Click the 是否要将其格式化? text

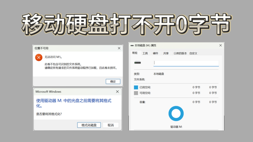click(49, 114)
